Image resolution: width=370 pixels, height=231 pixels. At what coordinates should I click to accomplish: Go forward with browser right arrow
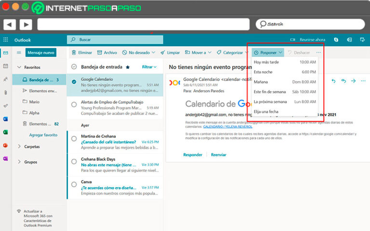(26, 24)
